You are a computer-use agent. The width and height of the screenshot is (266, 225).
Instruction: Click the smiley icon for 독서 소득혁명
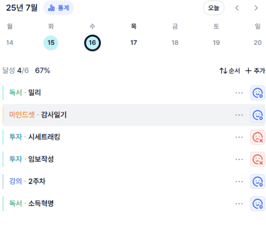pos(258,204)
